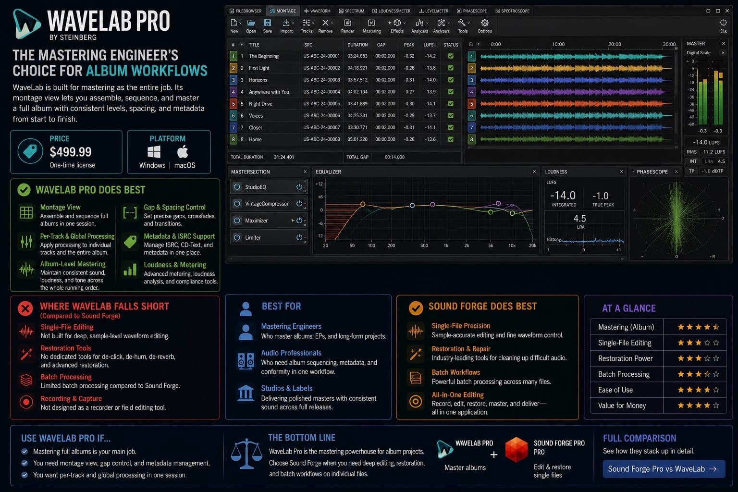Switch to the Waveform tab
Image resolution: width=738 pixels, height=492 pixels.
click(317, 11)
